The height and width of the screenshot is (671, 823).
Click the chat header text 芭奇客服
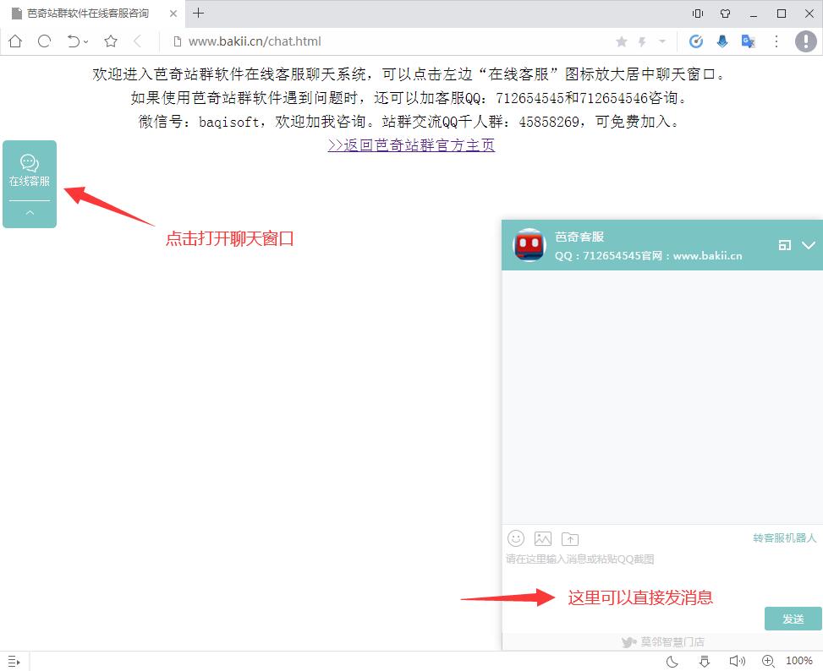pyautogui.click(x=579, y=237)
